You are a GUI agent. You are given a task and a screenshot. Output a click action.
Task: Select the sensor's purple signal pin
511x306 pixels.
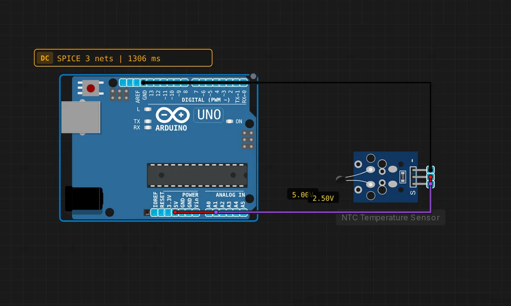[431, 184]
